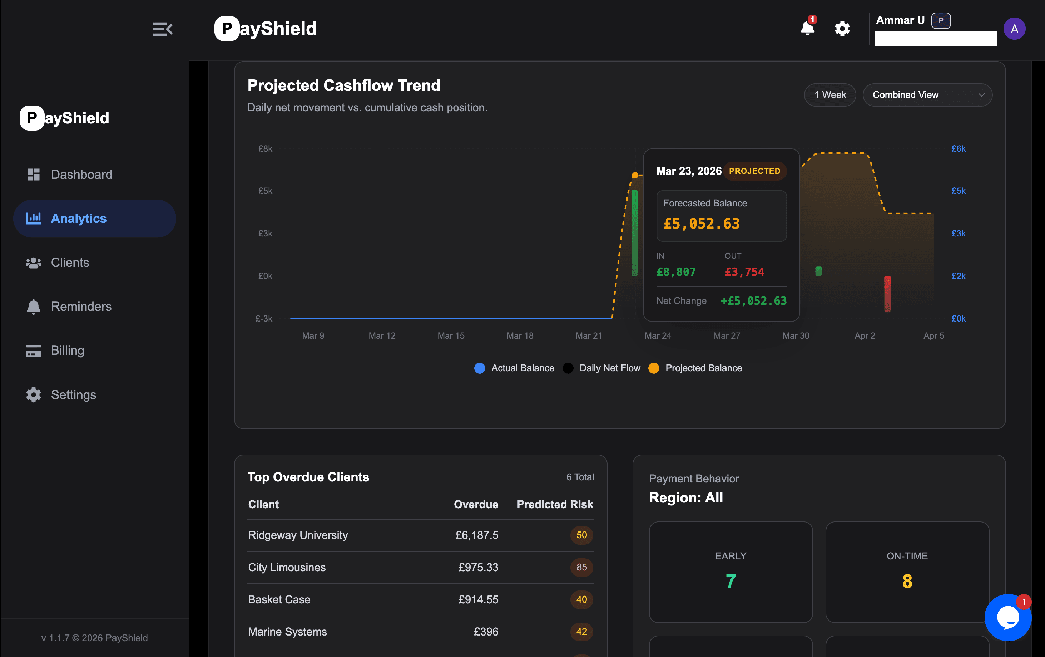Click the Dashboard grid icon

pyautogui.click(x=34, y=175)
